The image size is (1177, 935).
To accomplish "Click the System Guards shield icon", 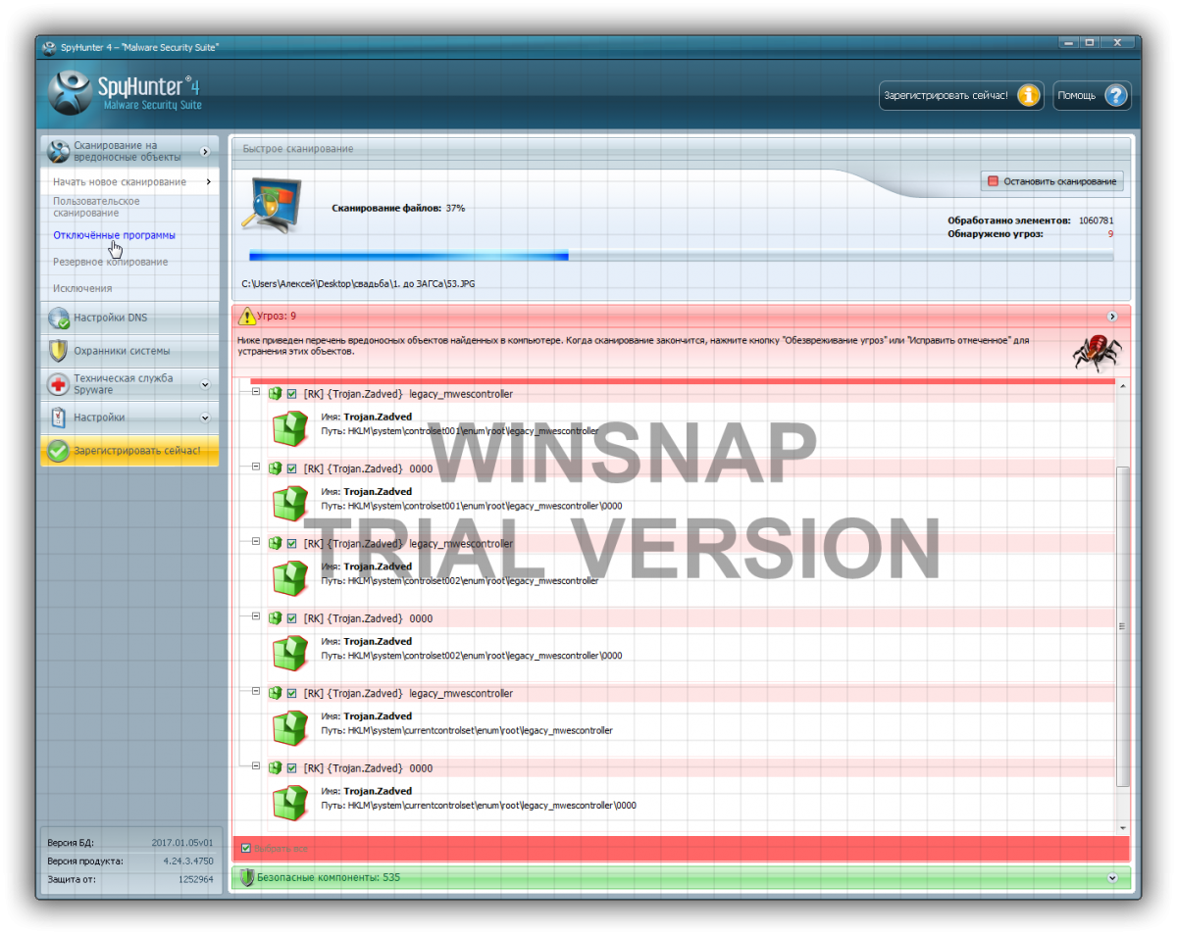I will (x=59, y=351).
